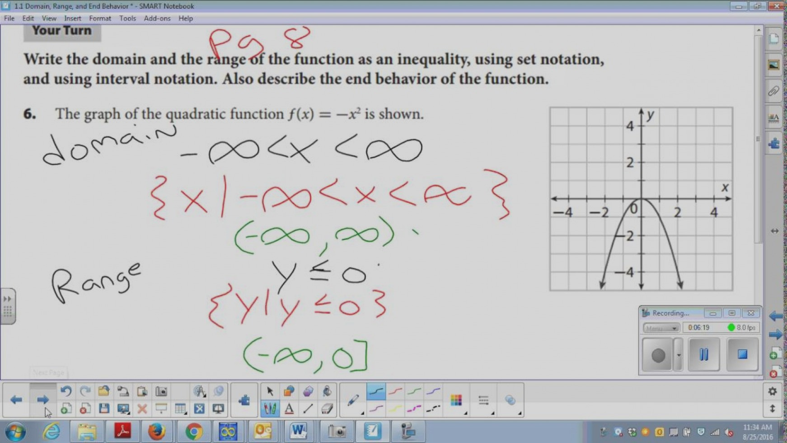The image size is (787, 443).
Task: Open the Insert menu
Action: 73,19
